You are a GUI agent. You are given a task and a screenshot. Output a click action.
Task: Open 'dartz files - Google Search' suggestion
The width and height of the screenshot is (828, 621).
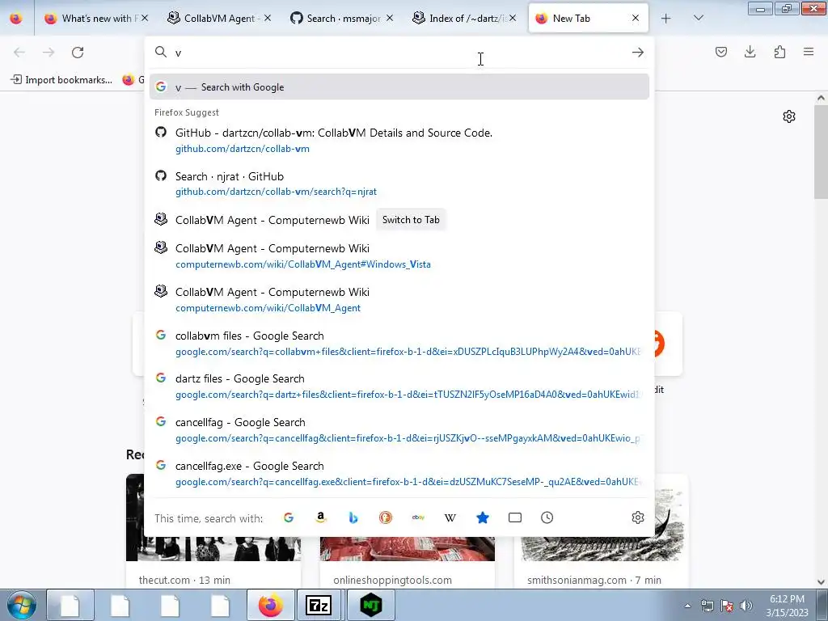pyautogui.click(x=399, y=386)
